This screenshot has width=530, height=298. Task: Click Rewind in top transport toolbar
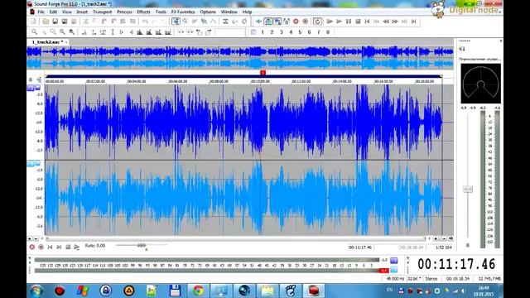(386, 22)
